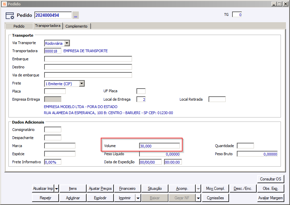Viewport: 290px width, 205px height.
Task: Click the EMPRESA MODELO LTDA delivery text
Action: 80,107
